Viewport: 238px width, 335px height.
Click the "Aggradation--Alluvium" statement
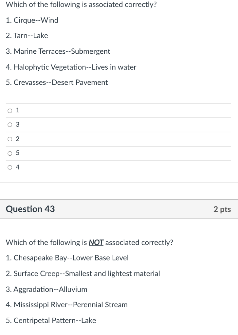coord(46,289)
